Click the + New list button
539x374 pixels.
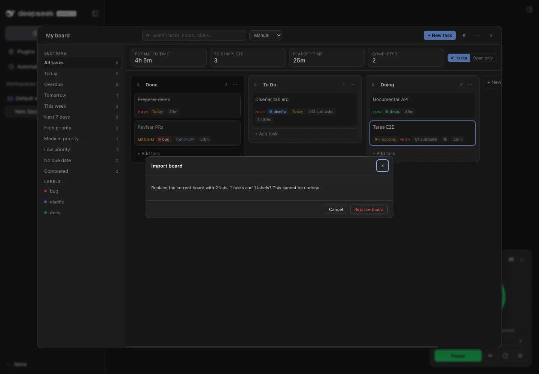pyautogui.click(x=493, y=82)
